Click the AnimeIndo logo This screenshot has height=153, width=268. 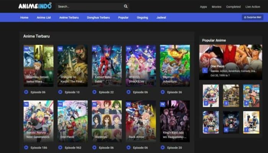click(x=35, y=6)
